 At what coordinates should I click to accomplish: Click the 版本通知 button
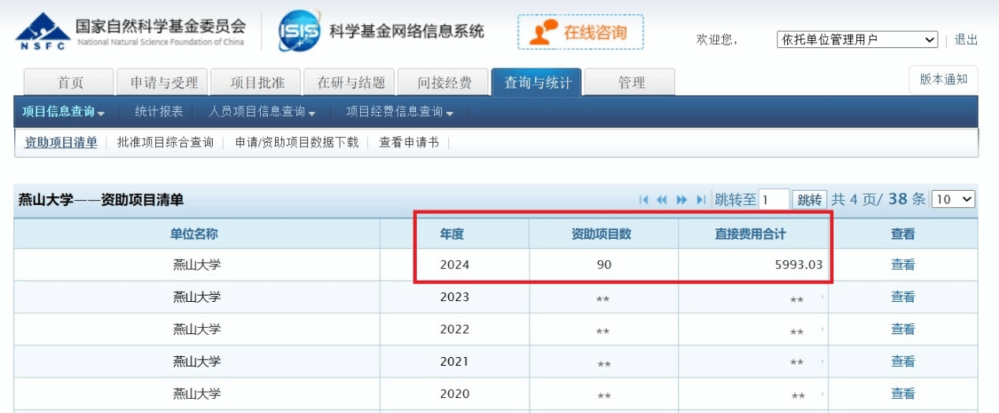(x=943, y=80)
